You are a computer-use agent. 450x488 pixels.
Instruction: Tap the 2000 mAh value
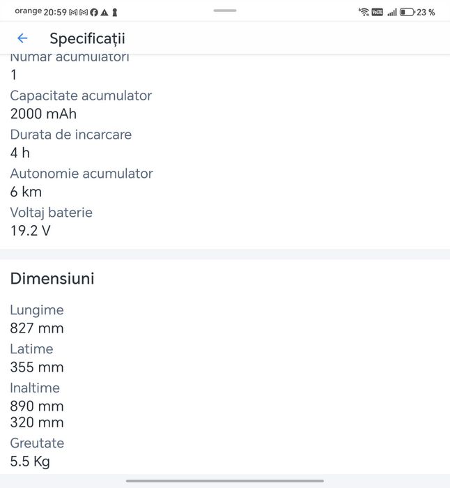[43, 114]
